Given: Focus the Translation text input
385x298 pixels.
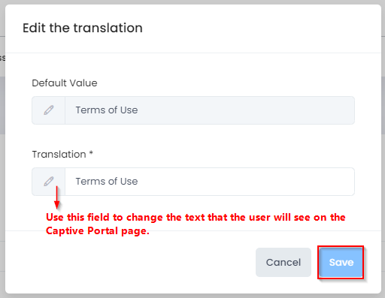Looking at the screenshot, I should pyautogui.click(x=210, y=182).
